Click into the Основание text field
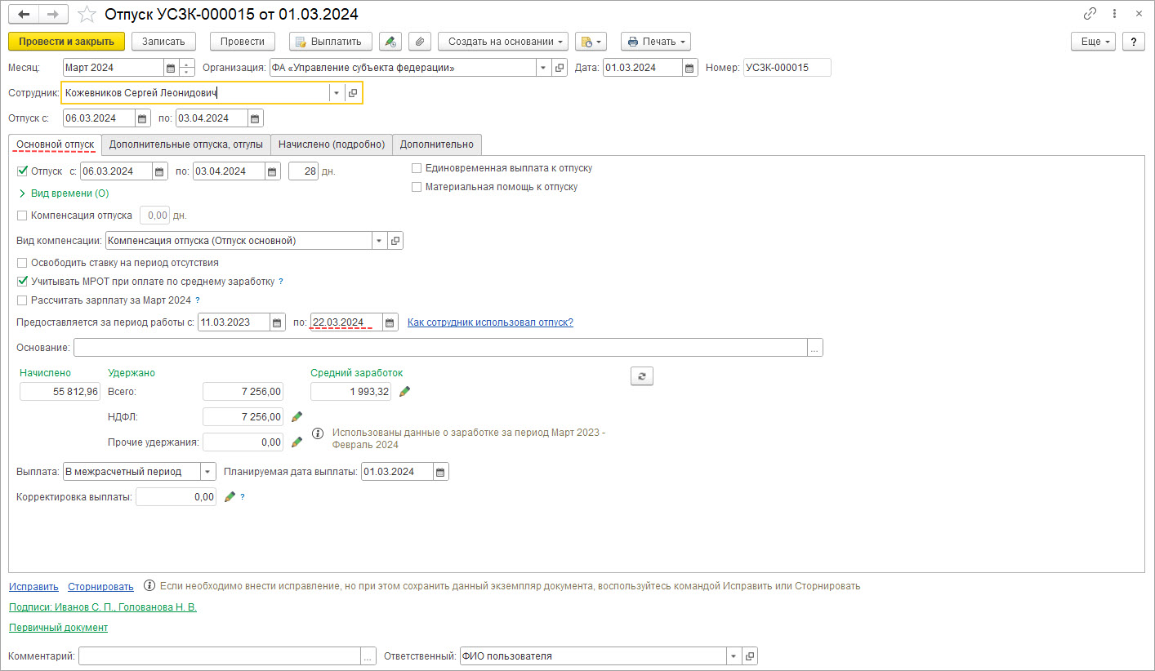 tap(440, 348)
